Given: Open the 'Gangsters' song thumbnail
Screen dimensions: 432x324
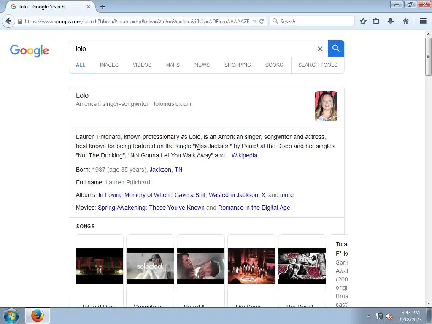Looking at the screenshot, I should point(150,266).
